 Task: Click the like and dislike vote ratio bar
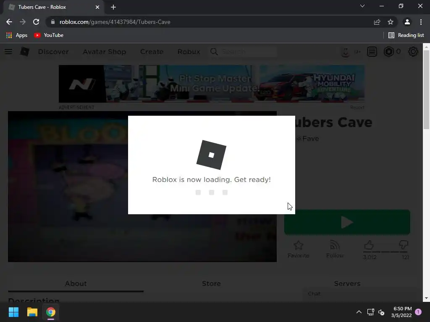(x=385, y=252)
